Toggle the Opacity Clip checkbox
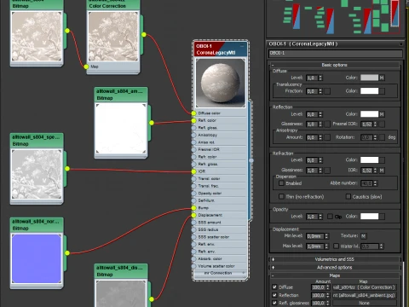Viewport: 409px width, 307px height. [330, 217]
